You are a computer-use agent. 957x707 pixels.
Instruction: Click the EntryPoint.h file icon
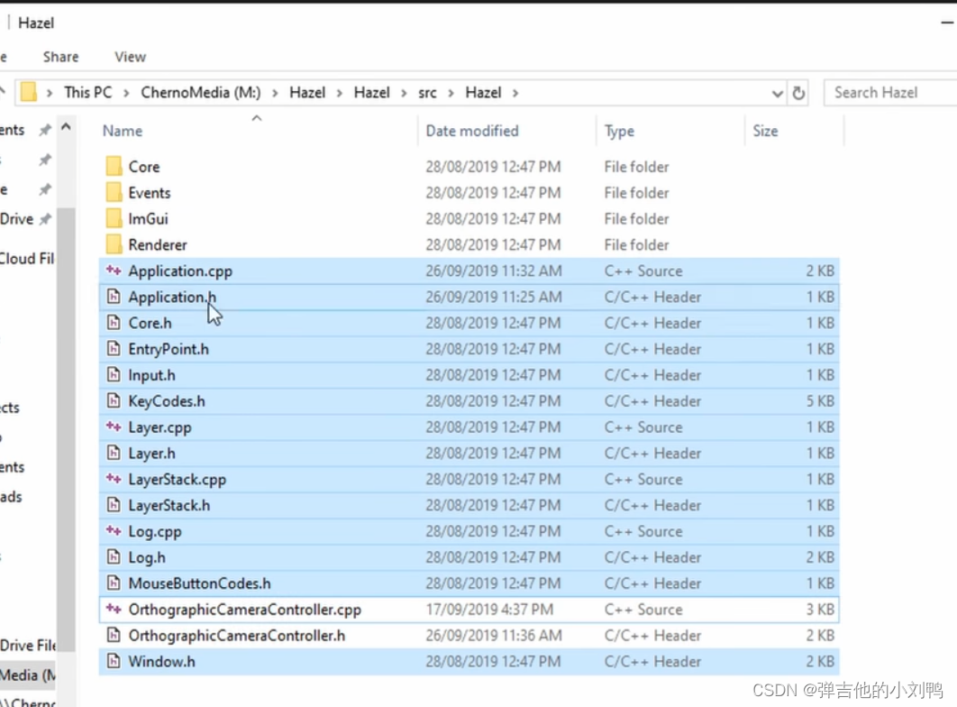coord(114,349)
